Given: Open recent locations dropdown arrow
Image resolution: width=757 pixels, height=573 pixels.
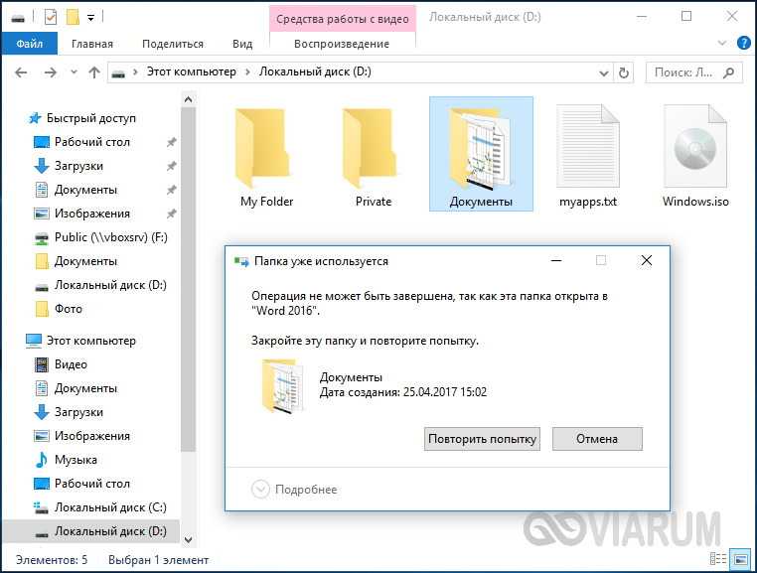Looking at the screenshot, I should (x=74, y=72).
